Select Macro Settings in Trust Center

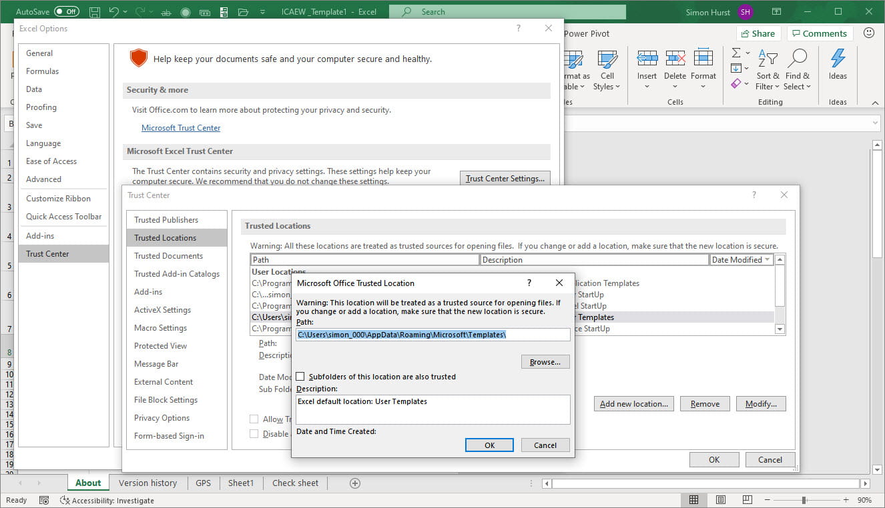[x=160, y=328]
